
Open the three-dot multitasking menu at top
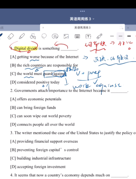[82, 11]
